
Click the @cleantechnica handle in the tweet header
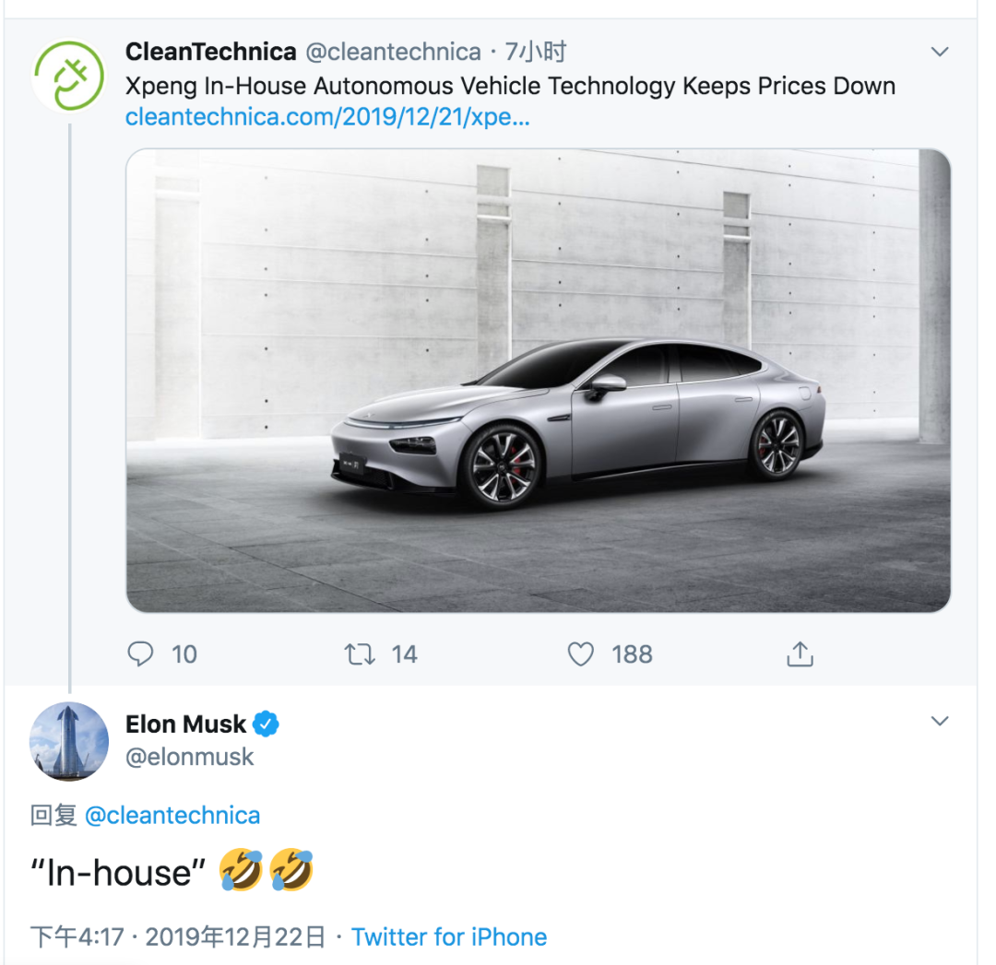click(393, 52)
